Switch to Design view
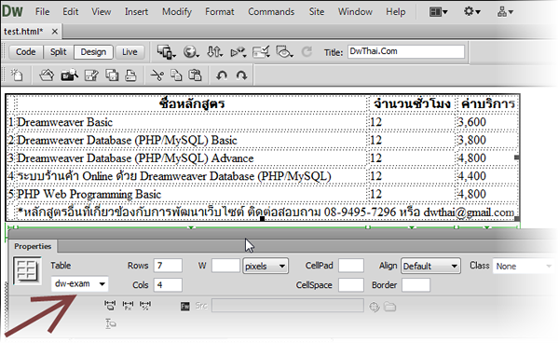559x343 pixels. pyautogui.click(x=93, y=52)
